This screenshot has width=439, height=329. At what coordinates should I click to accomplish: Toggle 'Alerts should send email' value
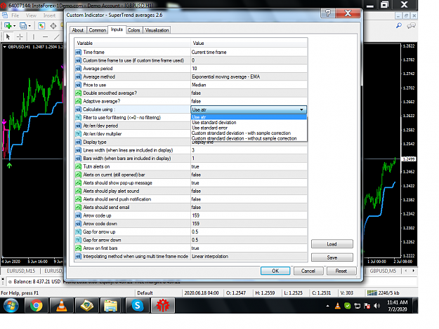(249, 207)
